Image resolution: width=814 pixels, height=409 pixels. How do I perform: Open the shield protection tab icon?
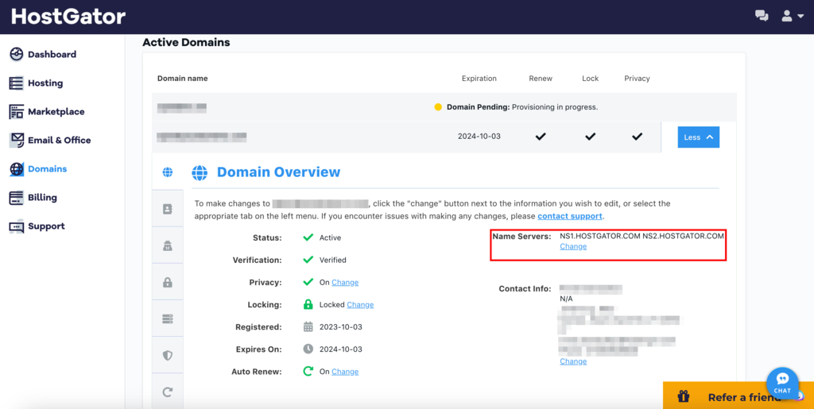point(168,355)
